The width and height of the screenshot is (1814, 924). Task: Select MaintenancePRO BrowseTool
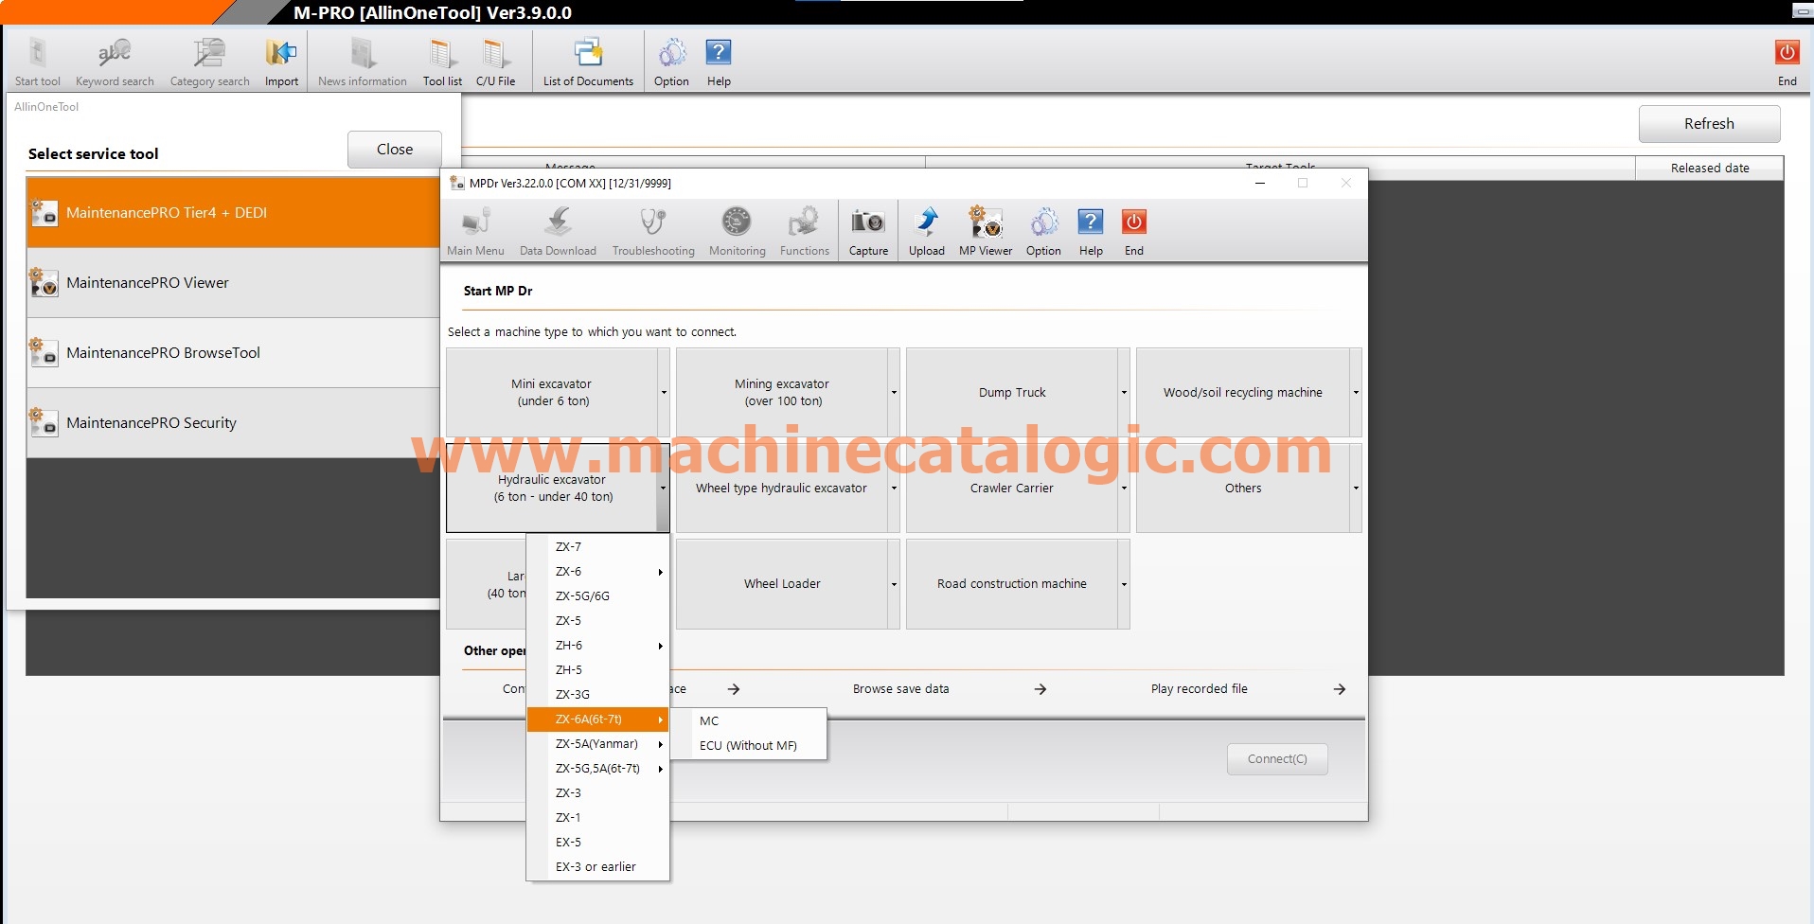pos(234,353)
